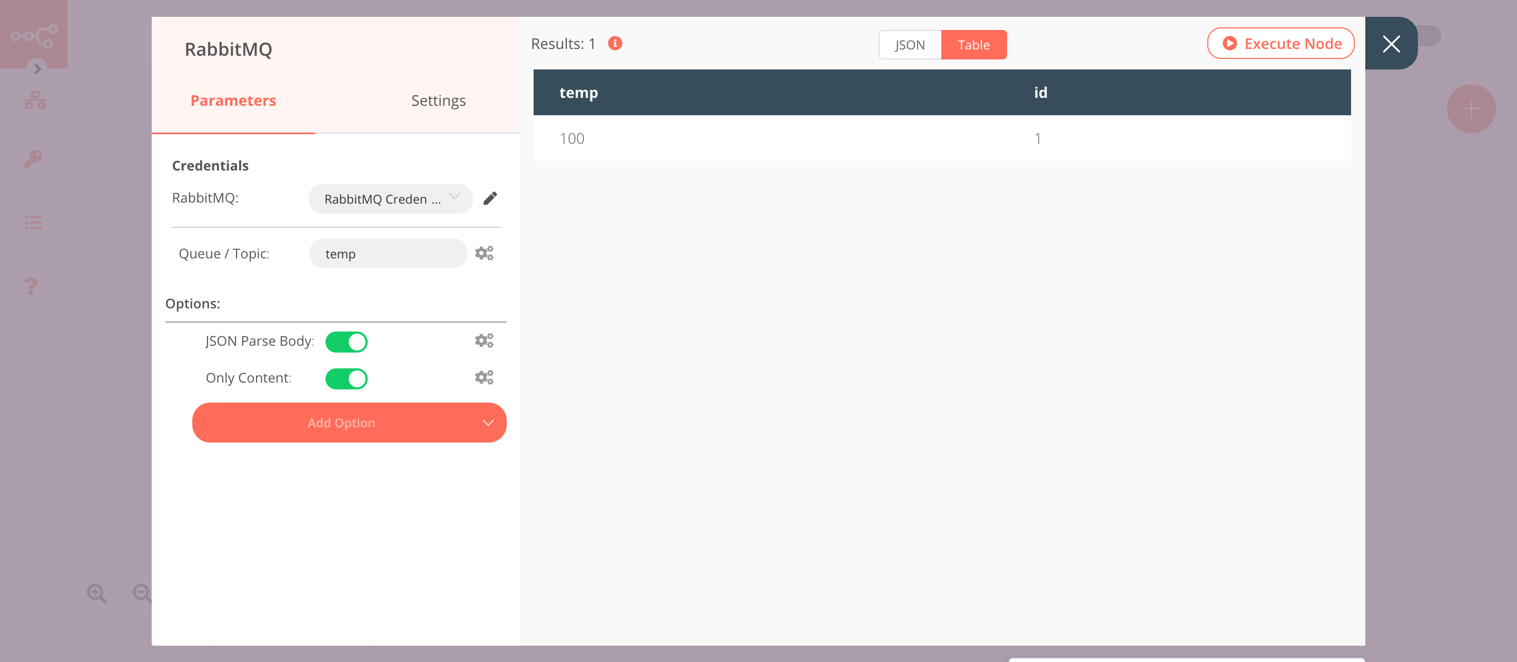Toggle the Only Content switch off
This screenshot has height=662, width=1517.
click(347, 377)
